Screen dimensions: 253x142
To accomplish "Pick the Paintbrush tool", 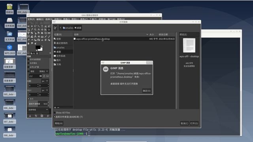I will 49,36.
